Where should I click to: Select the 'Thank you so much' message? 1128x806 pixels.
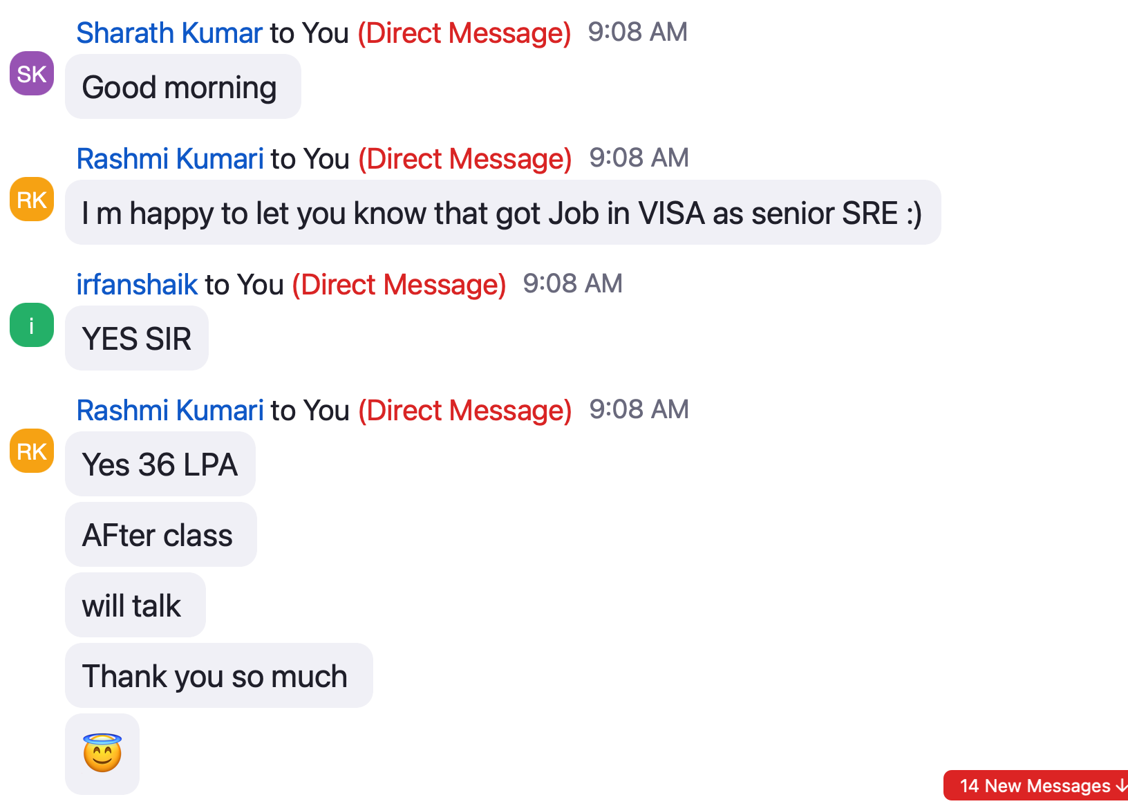click(219, 675)
